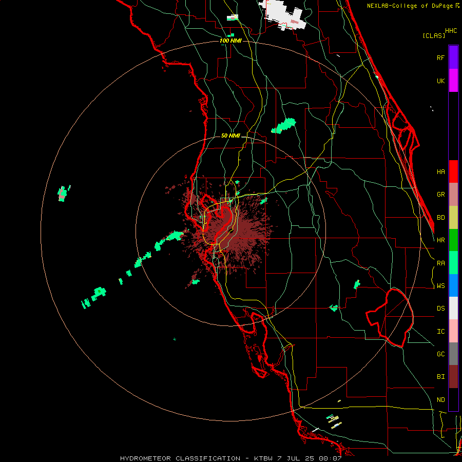Image resolution: width=462 pixels, height=462 pixels.
Task: Click the HA legend label
Action: pos(440,172)
